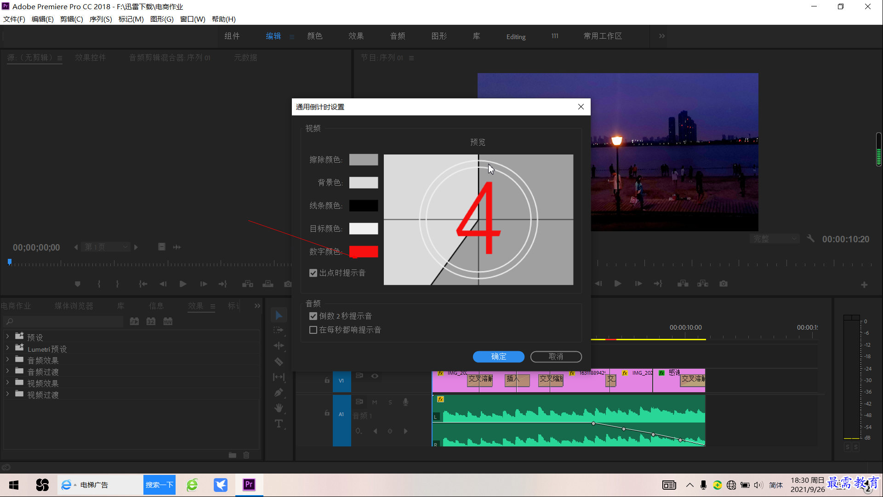Toggle the V1 track output eye icon
This screenshot has width=883, height=497.
pos(375,376)
